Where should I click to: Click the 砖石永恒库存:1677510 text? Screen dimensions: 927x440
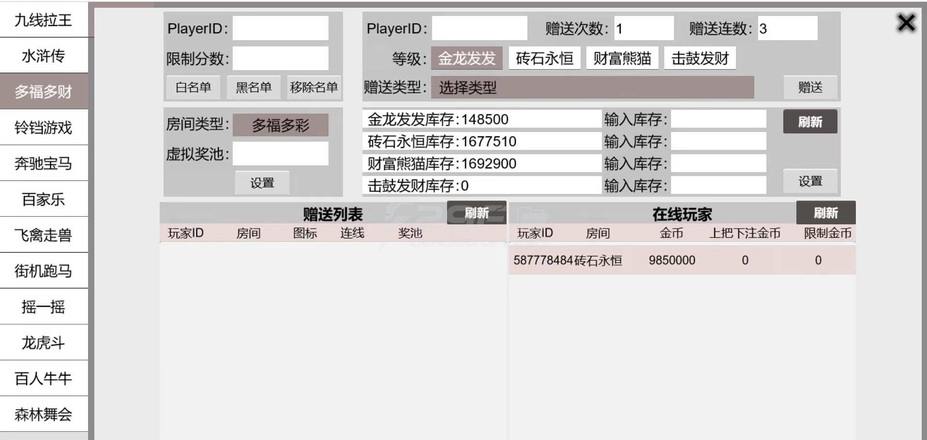442,142
